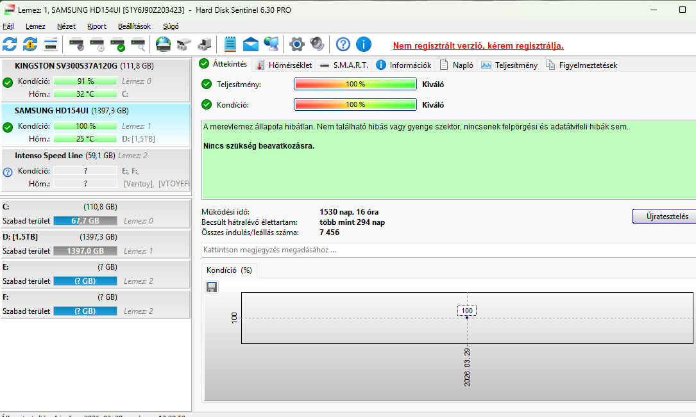Open the Súgó menu

pyautogui.click(x=171, y=26)
